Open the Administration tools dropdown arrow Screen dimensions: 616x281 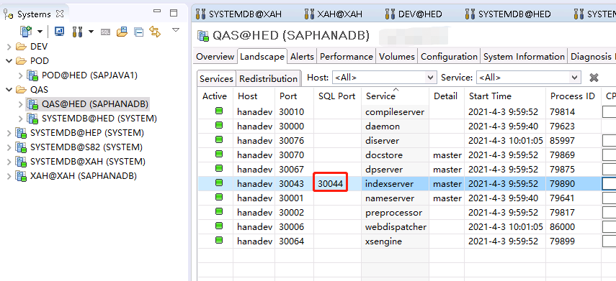pos(91,32)
